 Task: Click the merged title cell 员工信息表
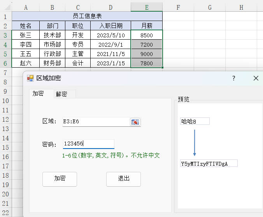[87, 16]
